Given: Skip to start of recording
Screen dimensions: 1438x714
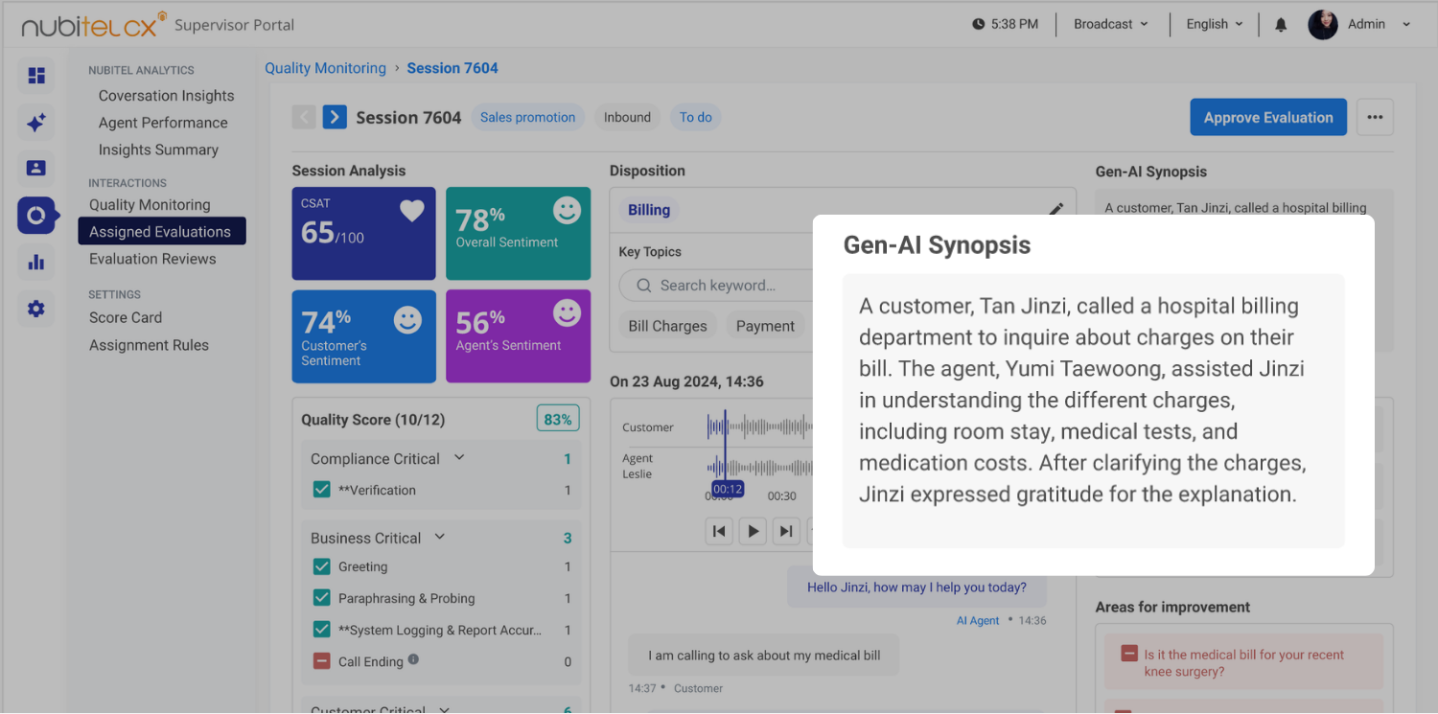Looking at the screenshot, I should [x=719, y=531].
